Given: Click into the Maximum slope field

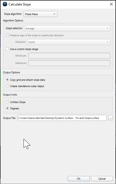Looking at the screenshot, I should point(69,63).
